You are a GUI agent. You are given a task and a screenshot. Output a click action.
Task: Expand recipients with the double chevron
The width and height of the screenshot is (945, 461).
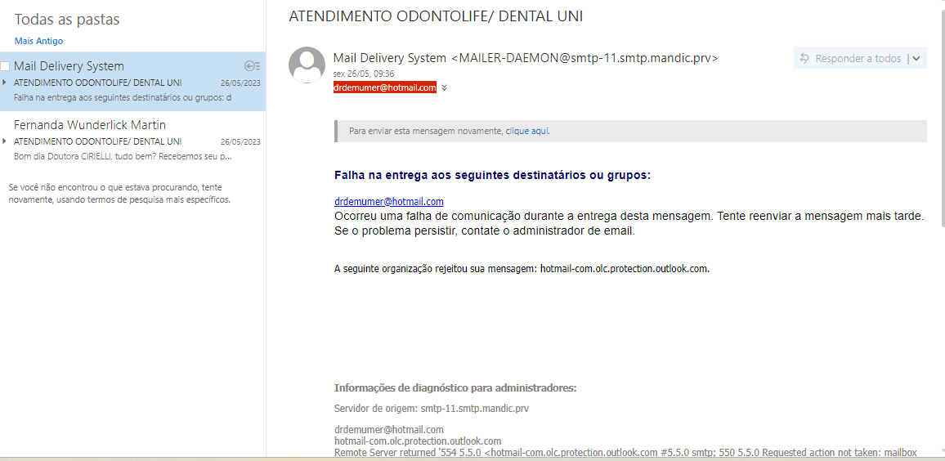tap(444, 87)
